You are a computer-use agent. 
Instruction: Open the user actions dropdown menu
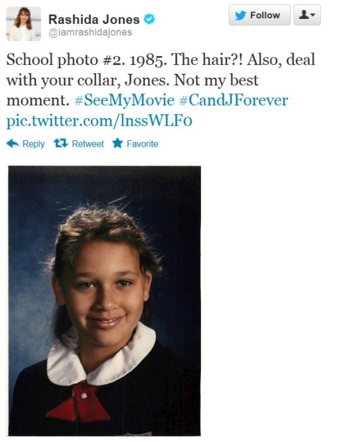coord(307,15)
